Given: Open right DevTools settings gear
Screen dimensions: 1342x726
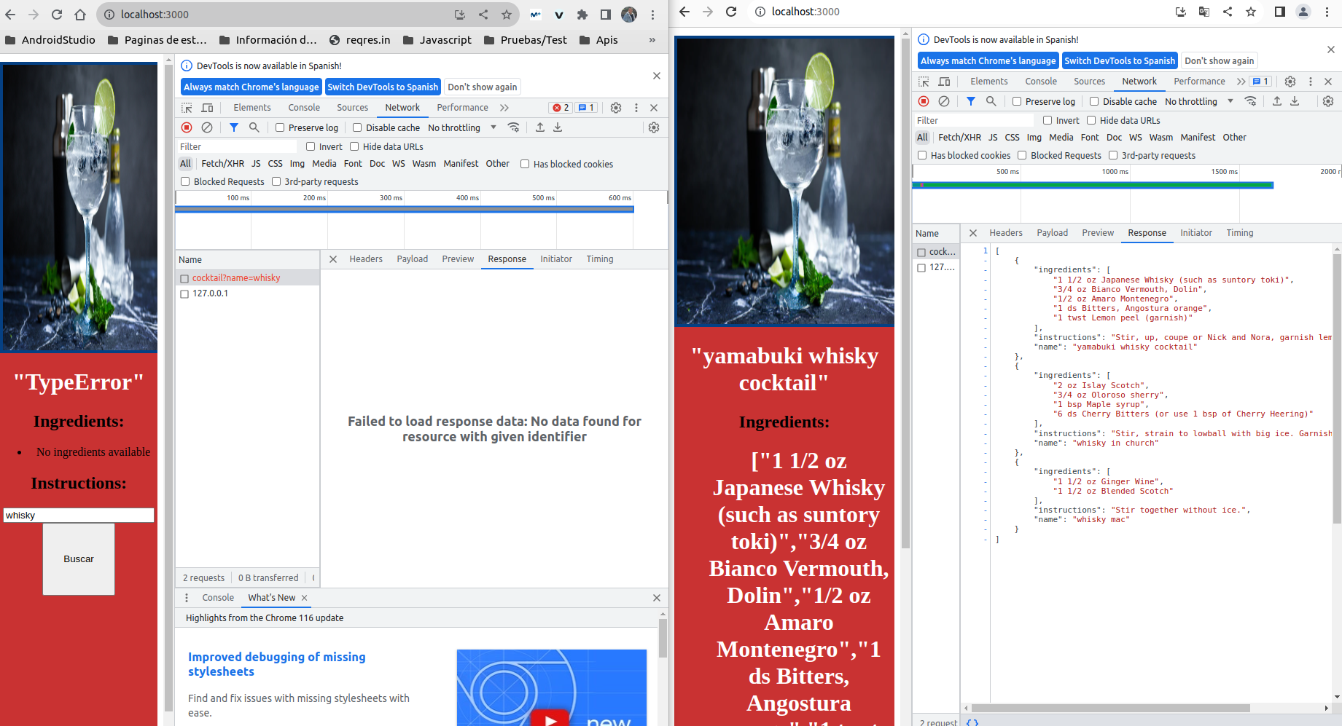Looking at the screenshot, I should [1290, 82].
